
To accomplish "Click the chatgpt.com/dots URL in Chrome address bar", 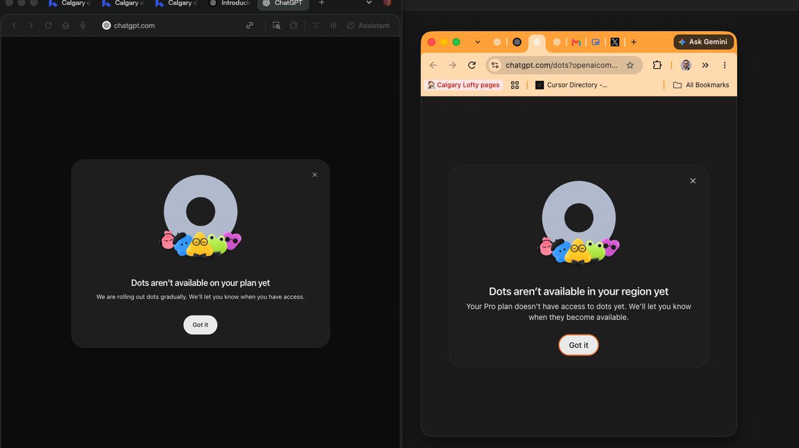I will point(561,65).
